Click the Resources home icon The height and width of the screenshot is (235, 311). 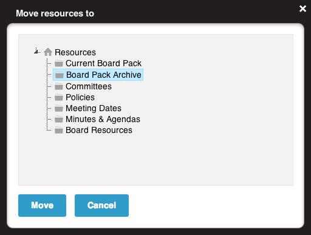48,52
